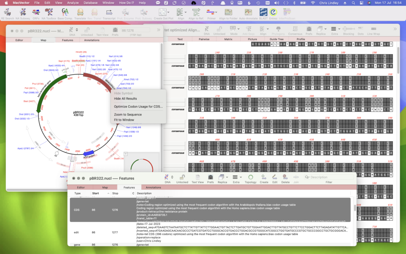Click the Features window vertical scrollbar
This screenshot has height=254, width=406.
tap(355, 208)
